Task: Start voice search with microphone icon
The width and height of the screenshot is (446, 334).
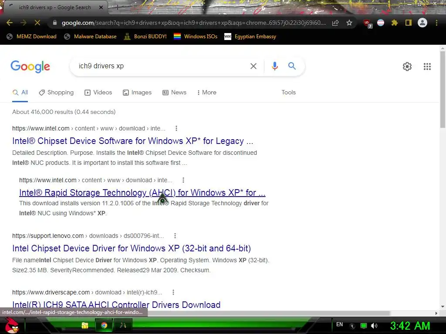Action: 275,66
